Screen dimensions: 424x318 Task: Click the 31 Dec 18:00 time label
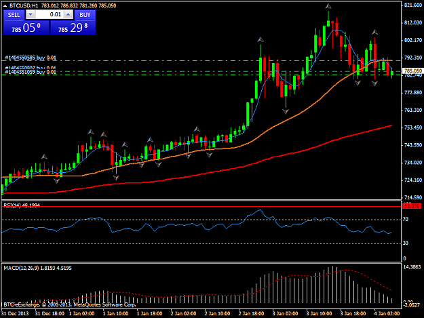point(50,313)
